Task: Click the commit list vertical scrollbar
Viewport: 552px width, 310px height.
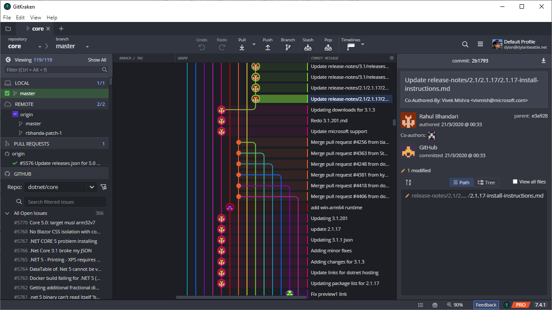Action: (394, 122)
